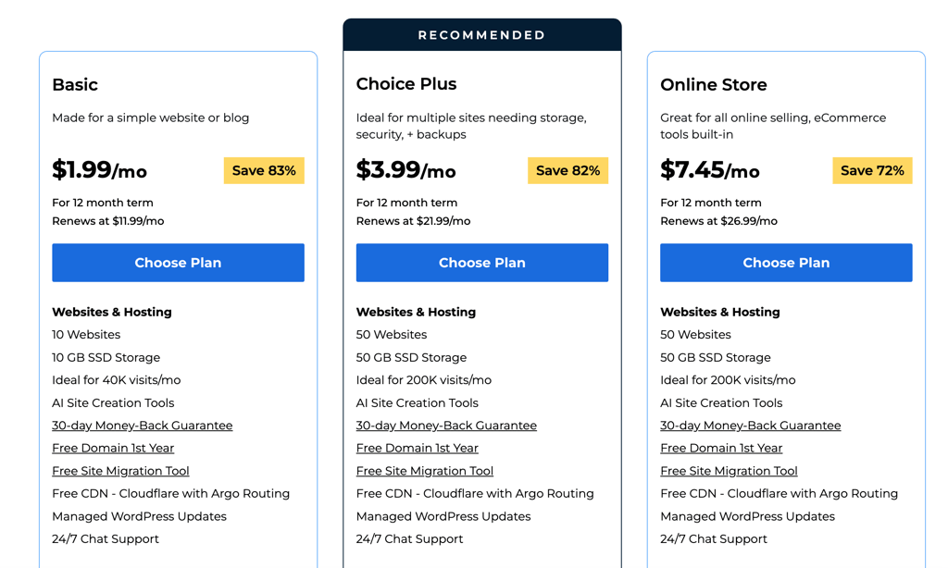The image size is (948, 568).
Task: Select the Basic plan title
Action: [75, 84]
